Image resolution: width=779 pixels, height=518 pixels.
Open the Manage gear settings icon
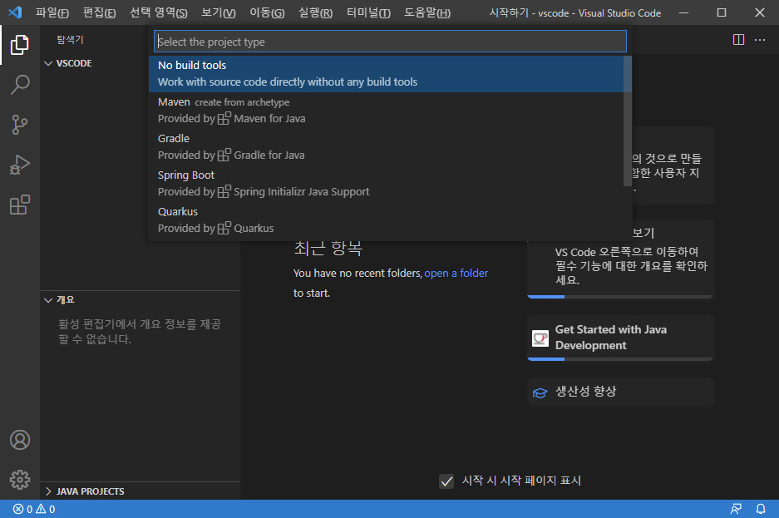point(20,480)
